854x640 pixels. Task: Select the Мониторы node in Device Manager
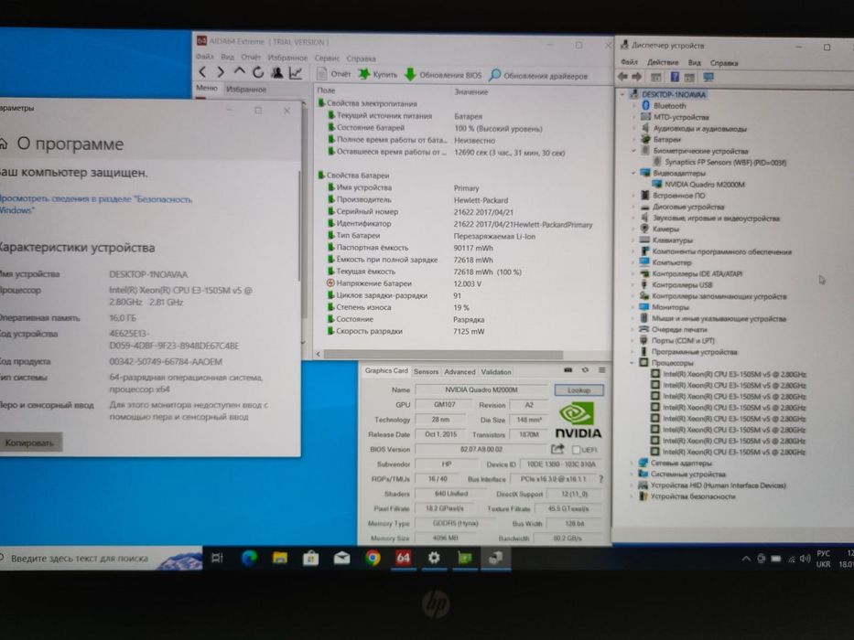664,307
